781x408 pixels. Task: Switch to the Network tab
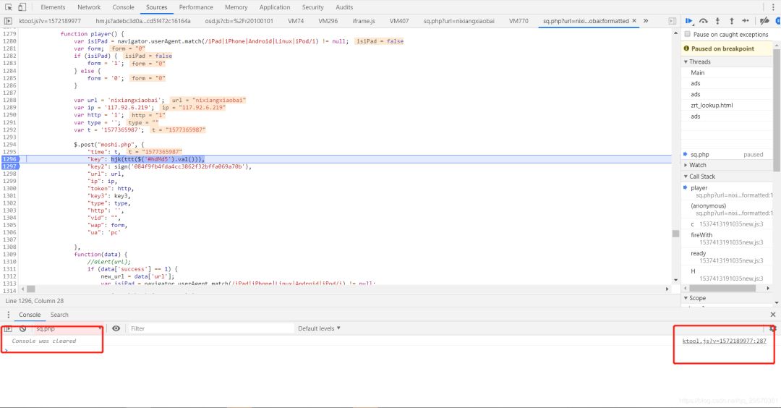(x=89, y=7)
